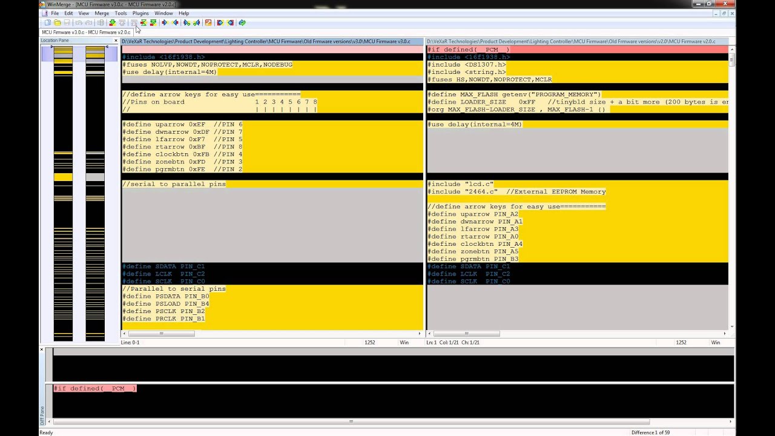Open the Merge menu
The width and height of the screenshot is (775, 436).
tap(102, 13)
